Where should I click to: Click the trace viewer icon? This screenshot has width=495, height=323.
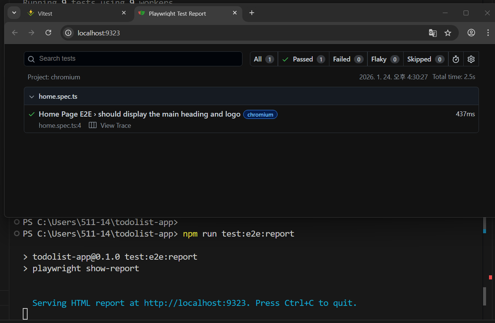pos(93,125)
